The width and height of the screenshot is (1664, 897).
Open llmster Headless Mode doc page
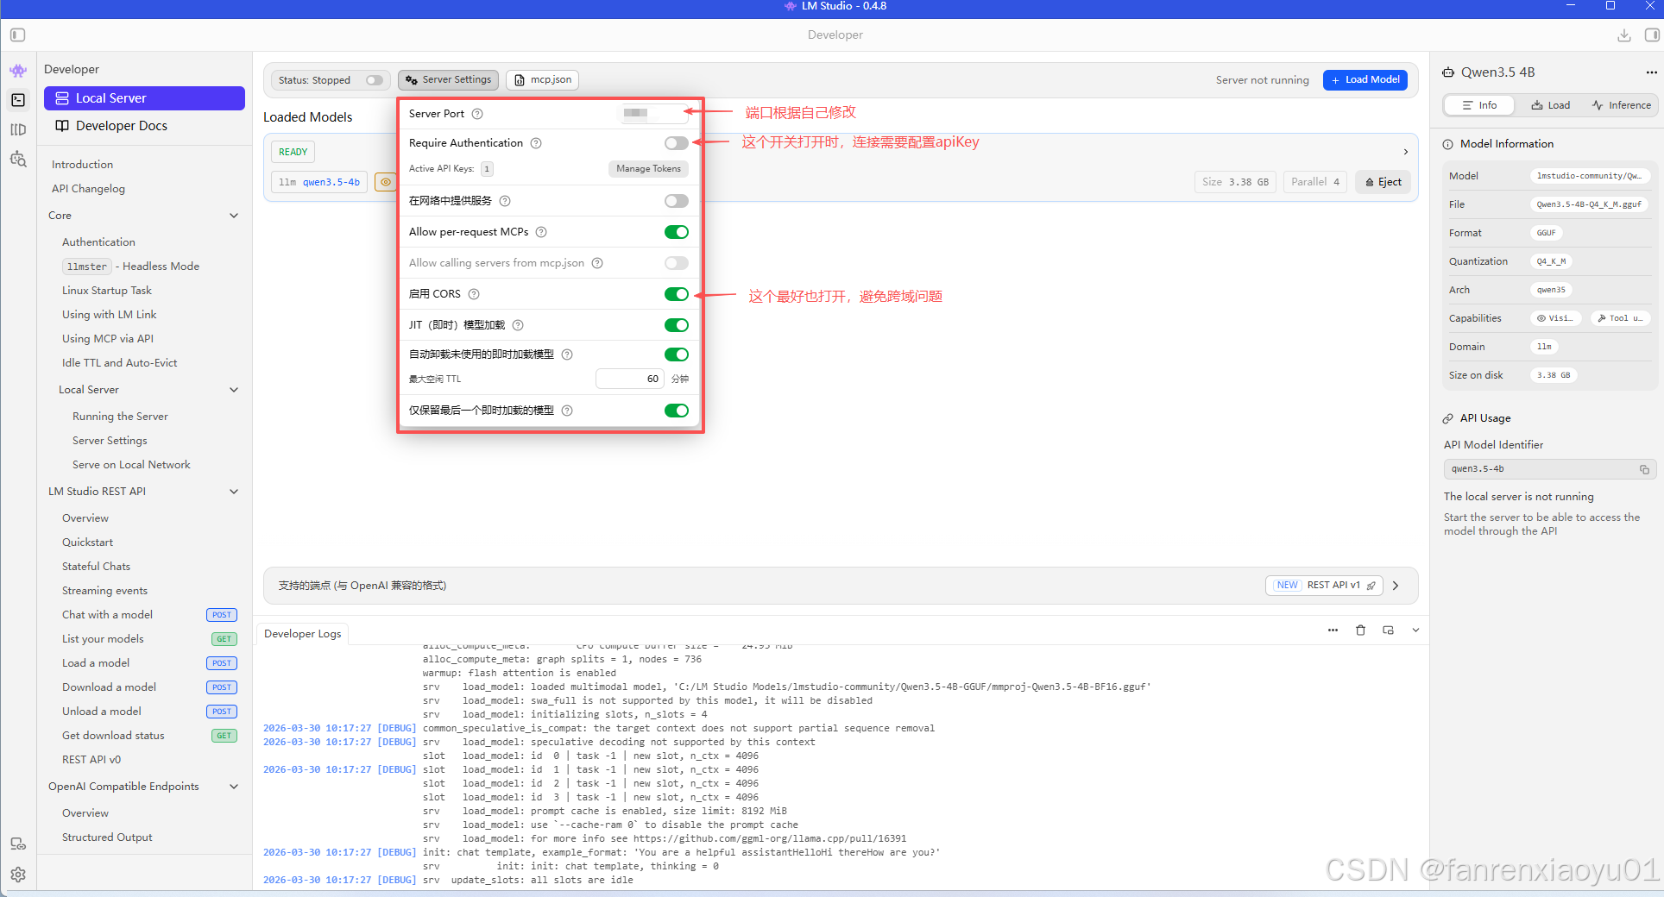click(x=130, y=267)
